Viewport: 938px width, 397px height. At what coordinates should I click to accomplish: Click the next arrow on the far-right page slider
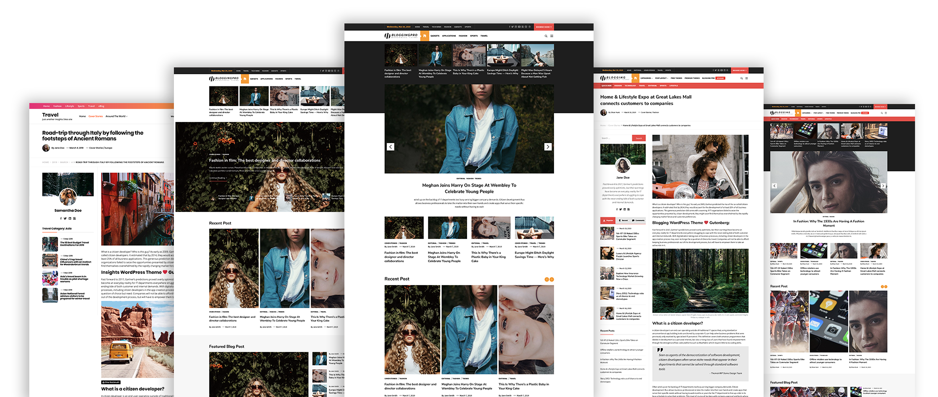pos(883,186)
